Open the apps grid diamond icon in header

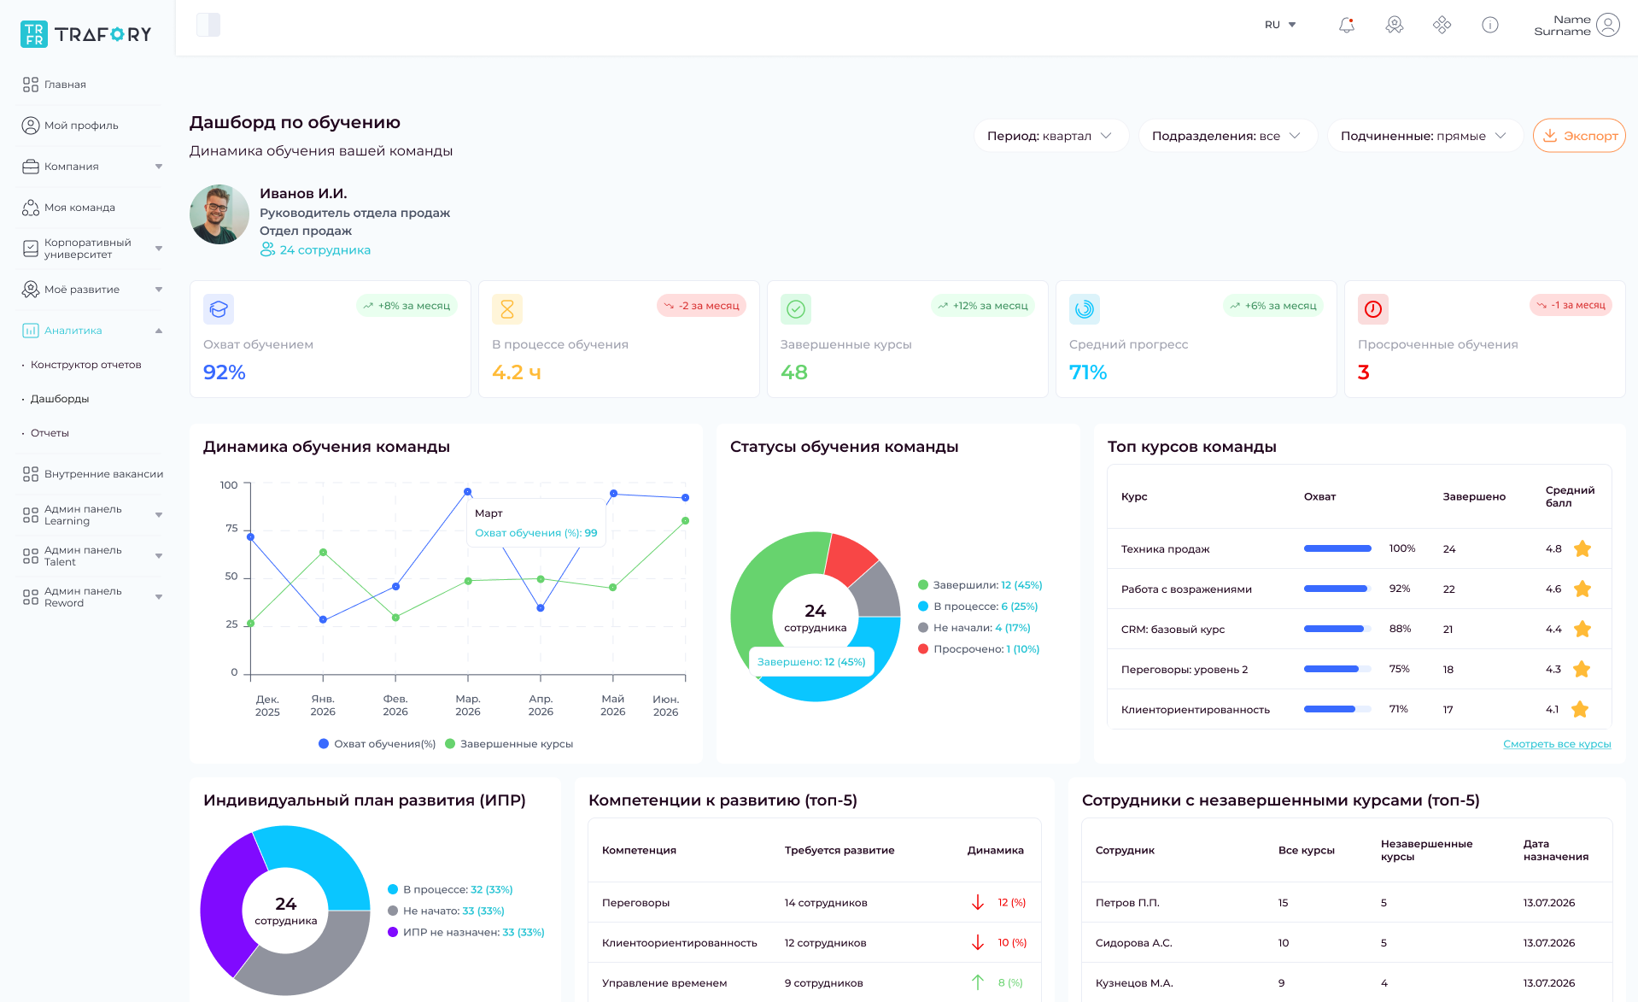click(x=1442, y=25)
